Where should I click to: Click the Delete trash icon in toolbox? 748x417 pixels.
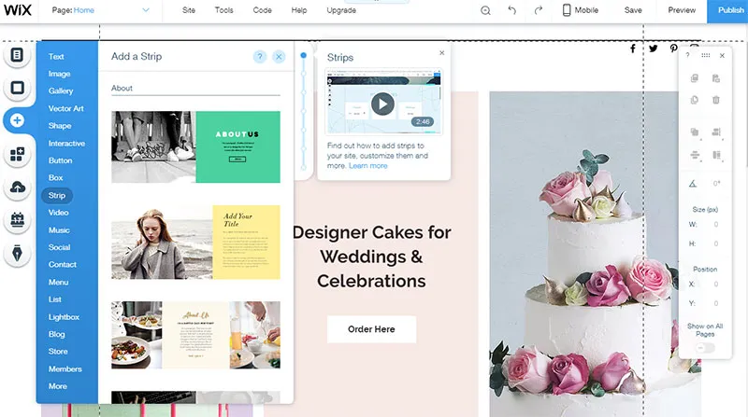coord(716,100)
